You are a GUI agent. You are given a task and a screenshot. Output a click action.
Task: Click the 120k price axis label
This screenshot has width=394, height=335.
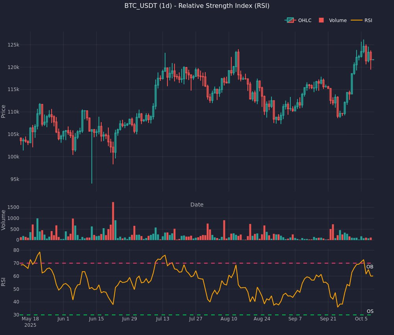(13, 67)
